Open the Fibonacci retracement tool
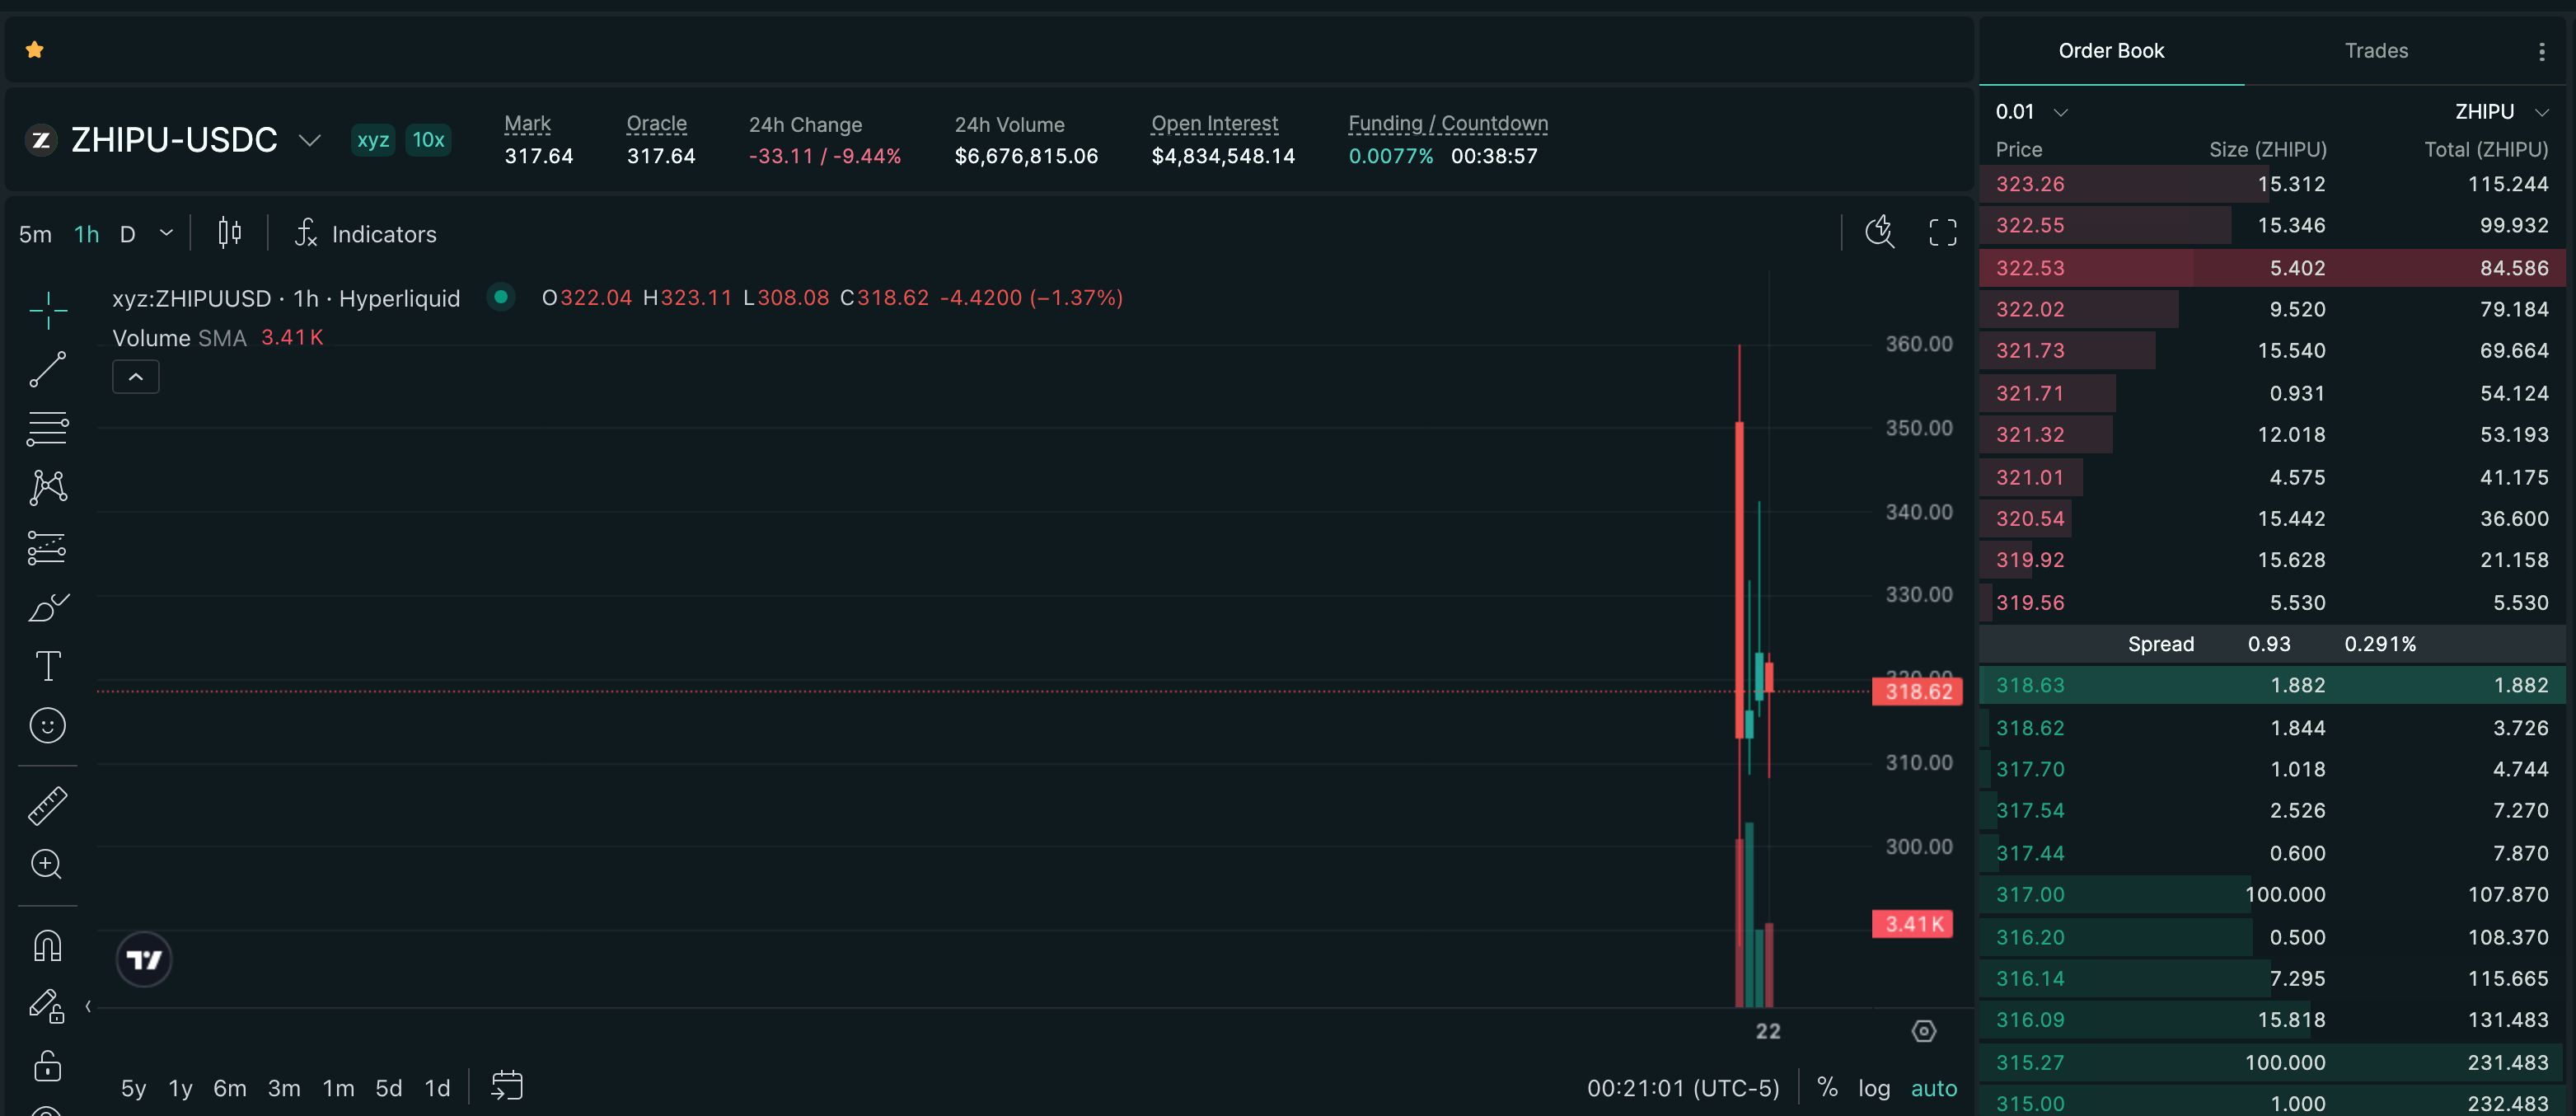Screen dimensions: 2576x1116 pyautogui.click(x=48, y=429)
